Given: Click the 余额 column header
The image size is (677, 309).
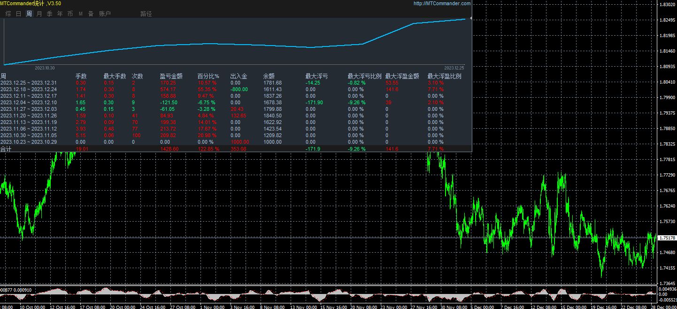Looking at the screenshot, I should click(269, 76).
